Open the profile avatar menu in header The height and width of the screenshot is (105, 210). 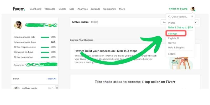click(193, 9)
